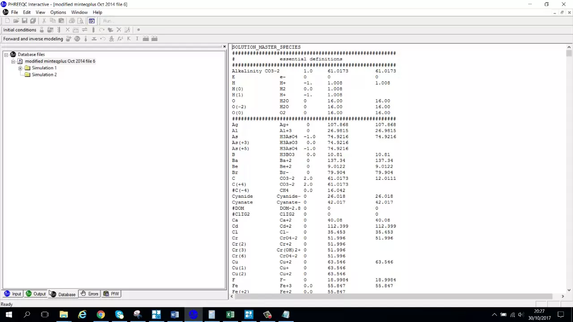The image size is (573, 322).
Task: Click the Alkalinity row text
Action: coord(314,71)
